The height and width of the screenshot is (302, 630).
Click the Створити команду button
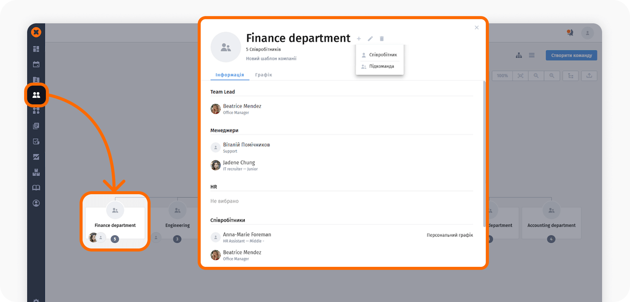(571, 55)
